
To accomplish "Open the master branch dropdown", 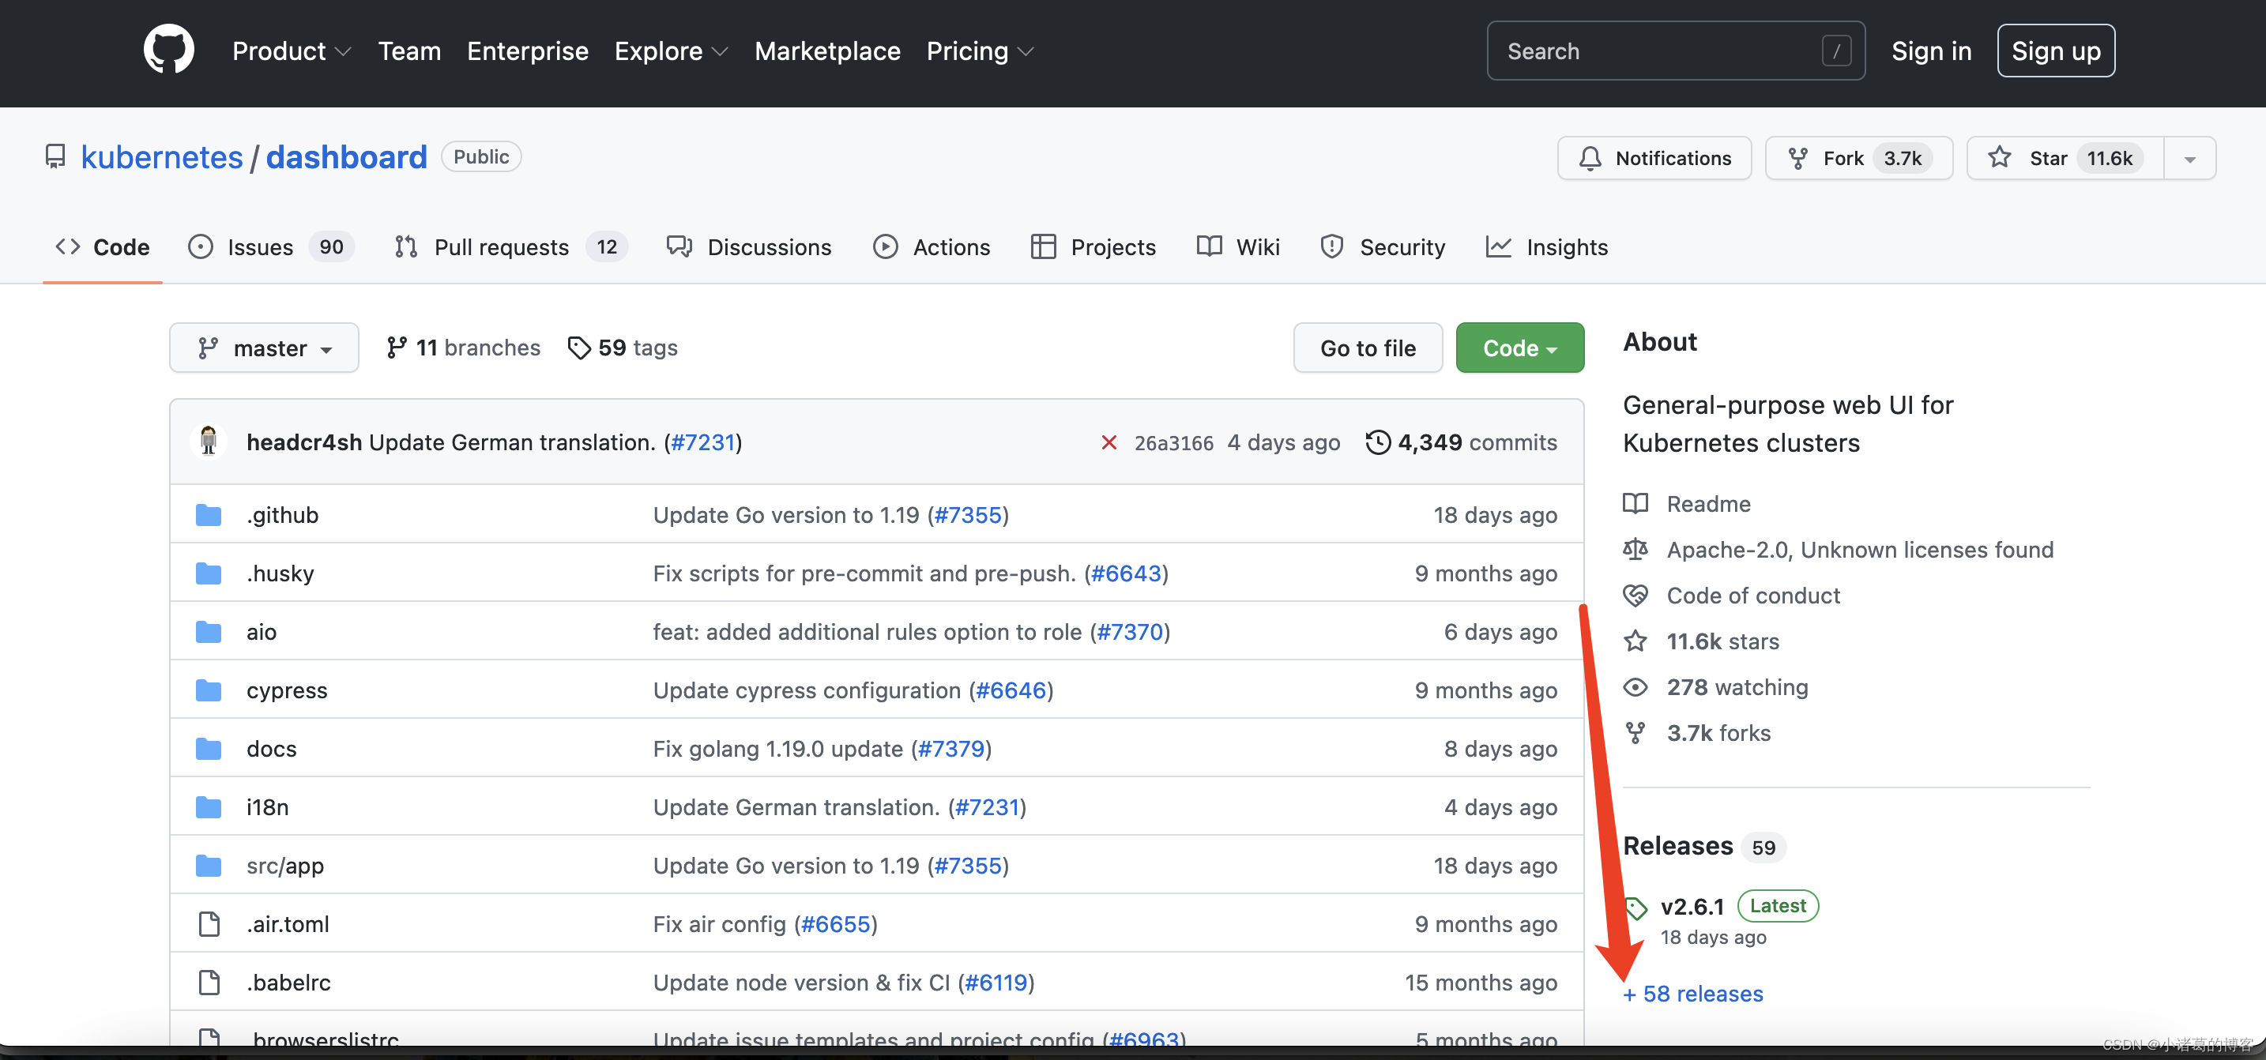I will pos(264,348).
